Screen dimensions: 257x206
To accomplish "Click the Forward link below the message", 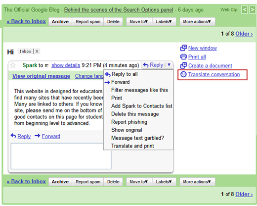I will [51, 136].
